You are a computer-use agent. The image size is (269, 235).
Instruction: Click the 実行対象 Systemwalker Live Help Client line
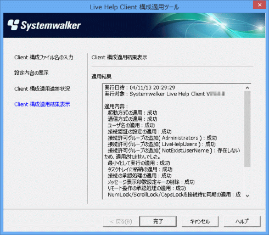pos(165,94)
